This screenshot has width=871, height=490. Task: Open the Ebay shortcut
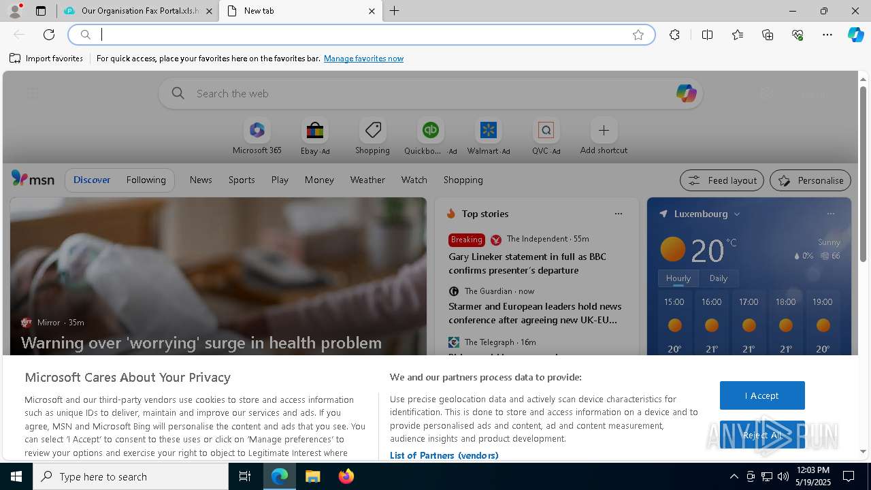[315, 137]
